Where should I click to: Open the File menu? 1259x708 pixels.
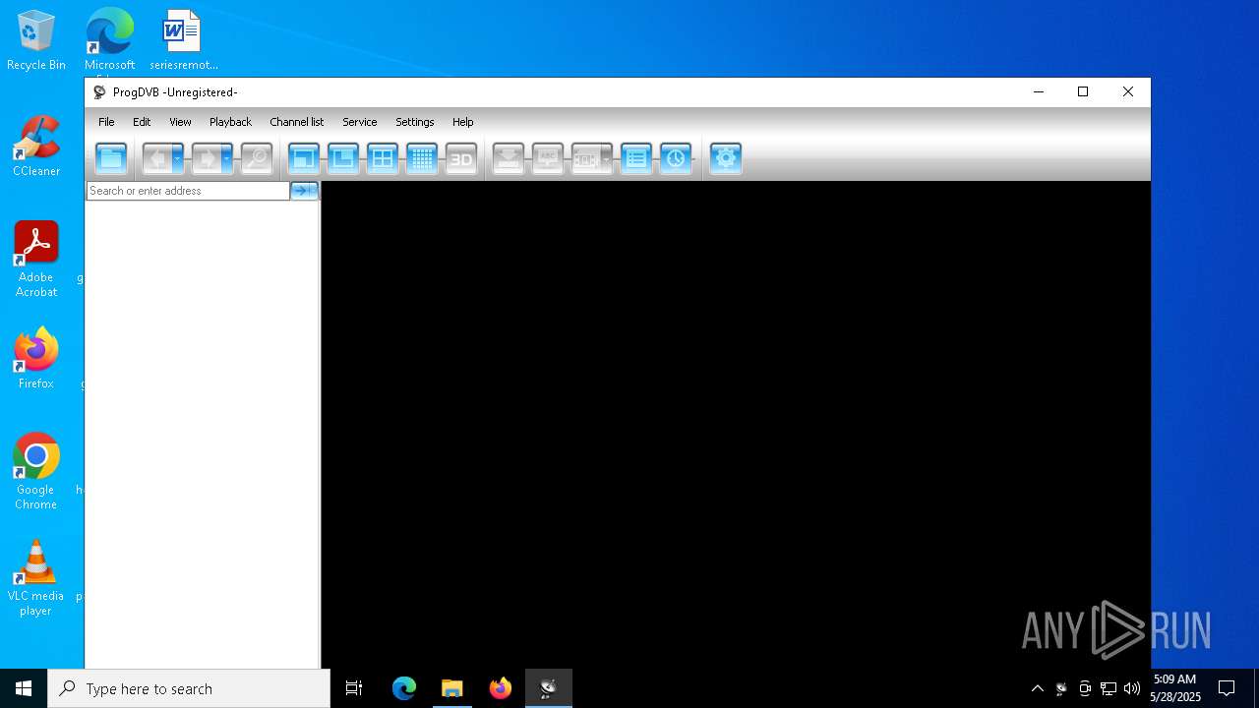(106, 122)
